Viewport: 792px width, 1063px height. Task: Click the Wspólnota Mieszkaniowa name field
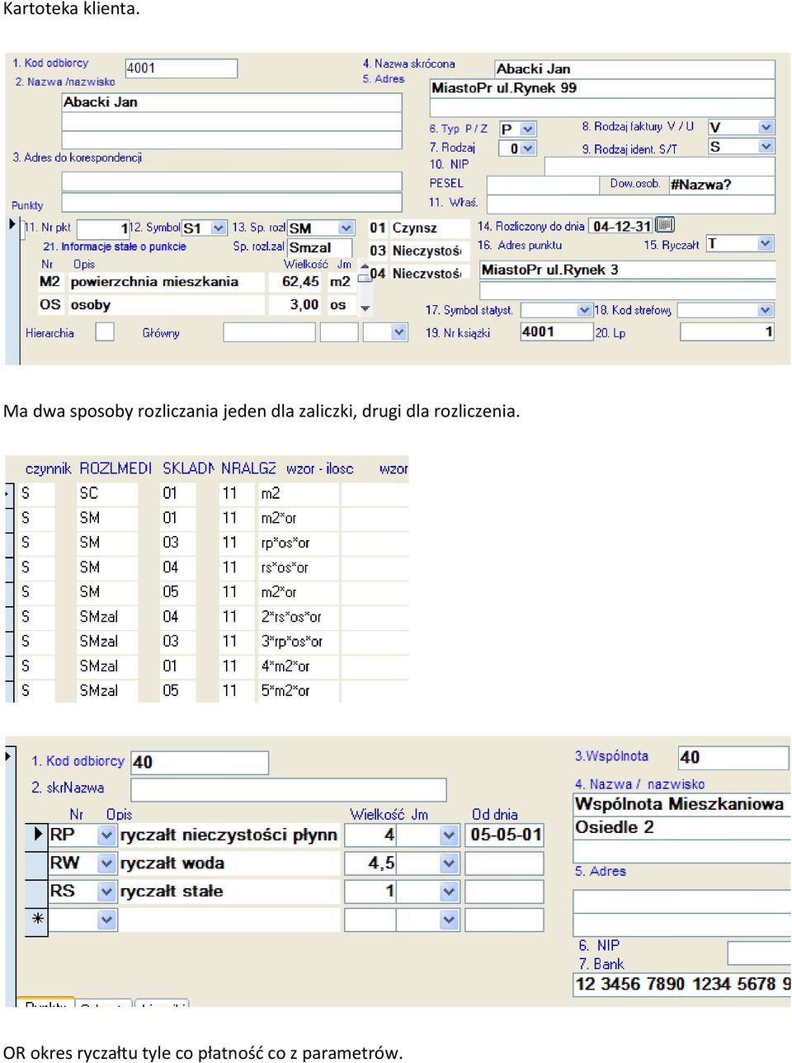(x=681, y=804)
